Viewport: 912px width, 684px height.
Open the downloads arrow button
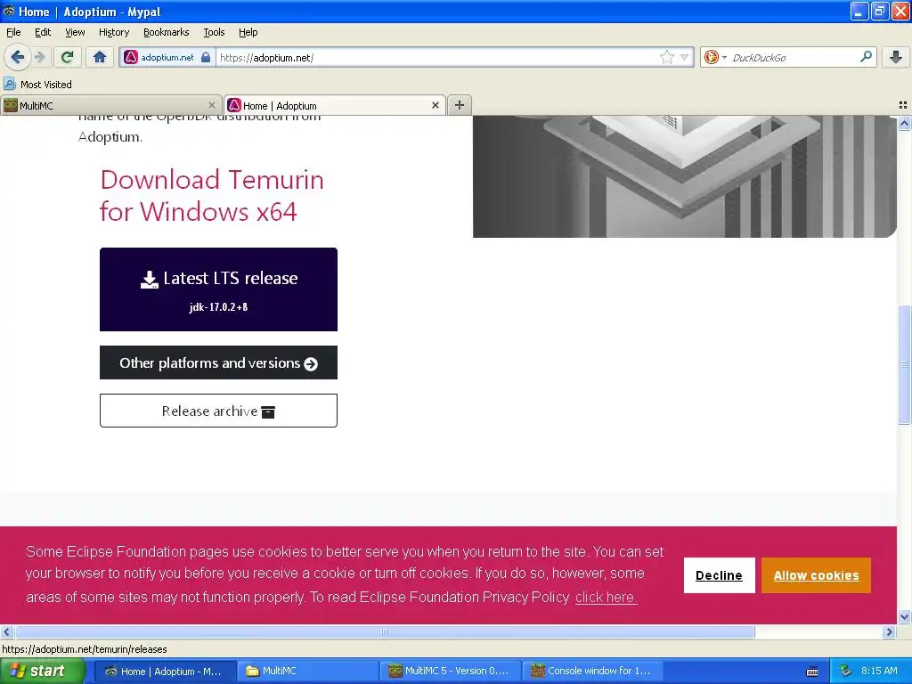pyautogui.click(x=896, y=57)
